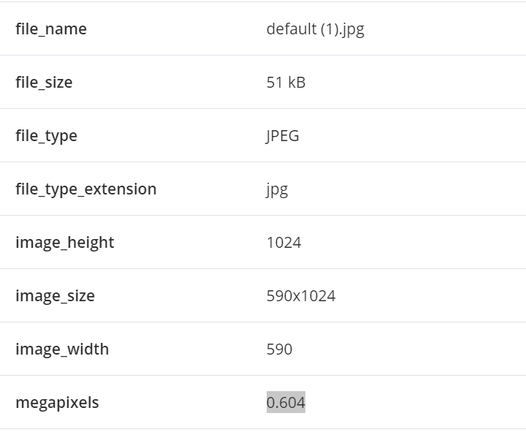The image size is (526, 435).
Task: Click the empty space in the megapixels row
Action: pos(424,403)
